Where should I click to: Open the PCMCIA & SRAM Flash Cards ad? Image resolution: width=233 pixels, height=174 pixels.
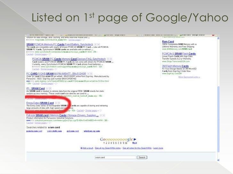[179, 54]
